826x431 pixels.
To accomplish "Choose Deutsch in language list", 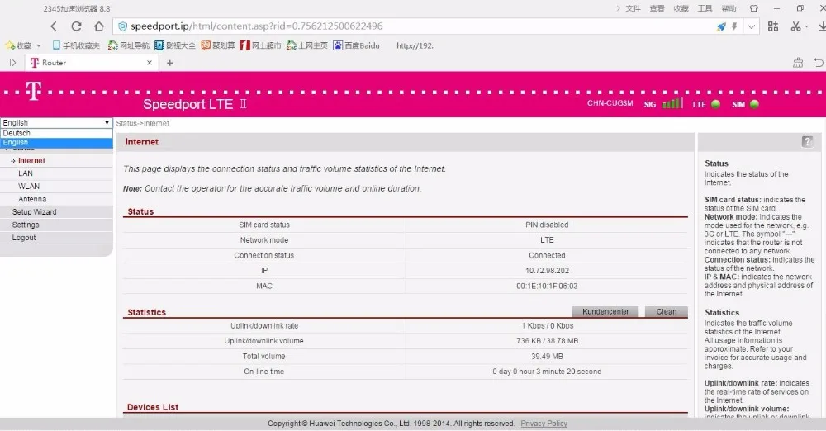I will [x=56, y=133].
